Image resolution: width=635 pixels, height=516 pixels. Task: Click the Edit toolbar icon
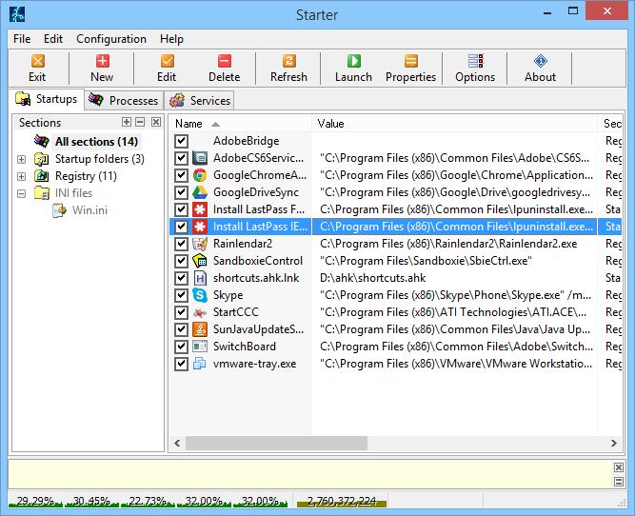tap(167, 68)
